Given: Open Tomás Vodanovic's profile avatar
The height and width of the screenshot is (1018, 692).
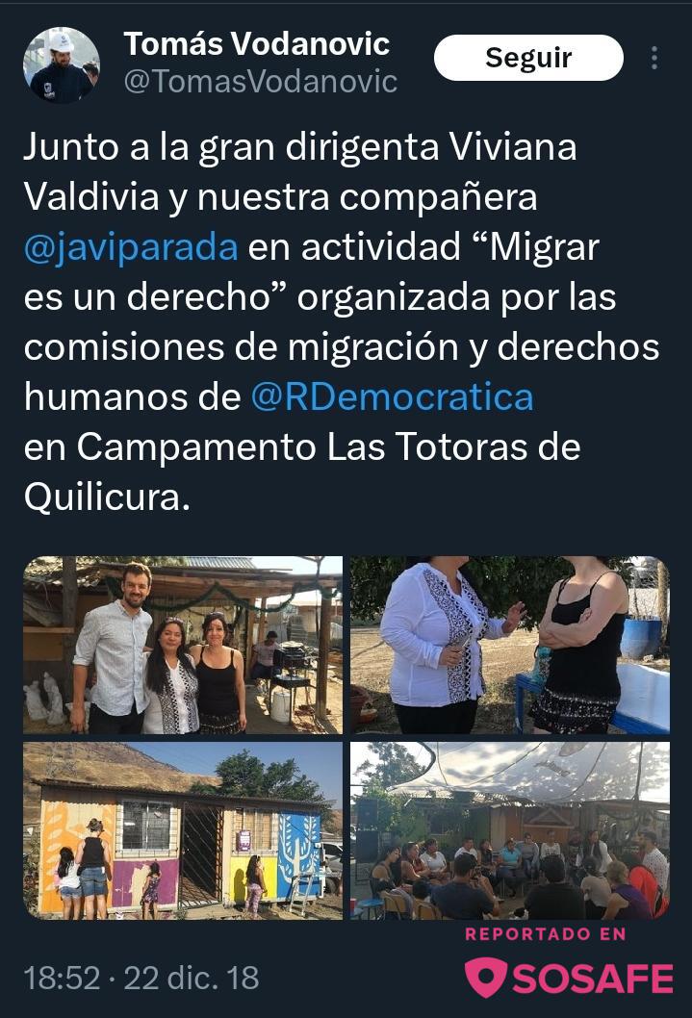Looking at the screenshot, I should [x=62, y=64].
